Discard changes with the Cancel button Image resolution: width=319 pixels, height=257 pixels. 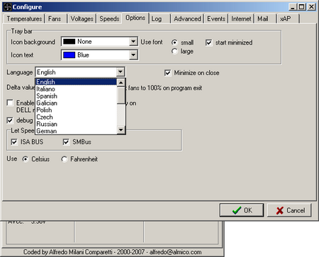point(289,210)
